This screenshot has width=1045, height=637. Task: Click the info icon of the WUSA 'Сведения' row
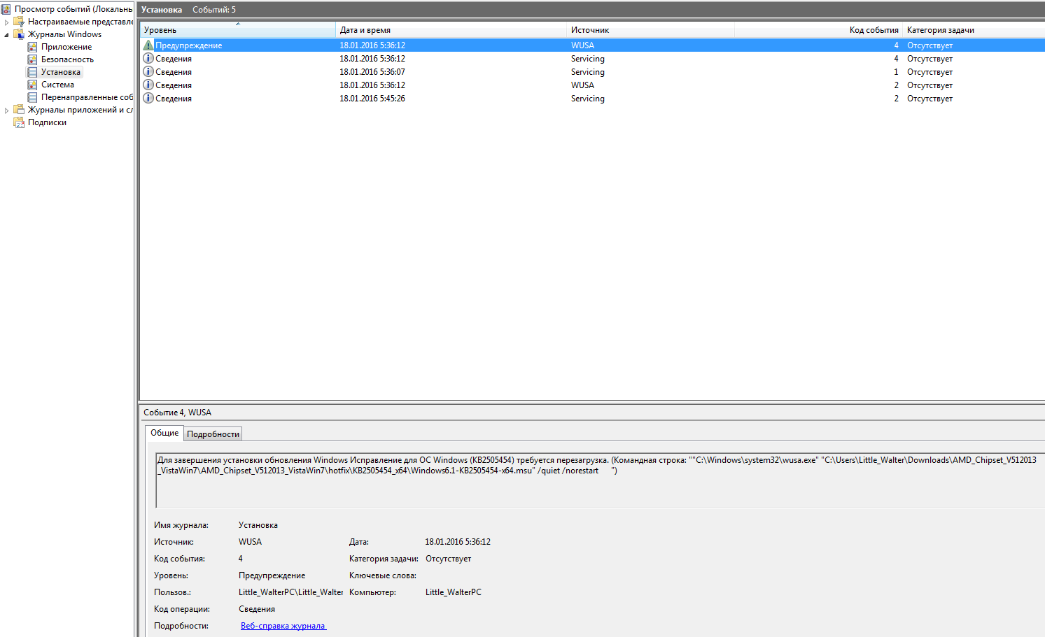(x=148, y=85)
